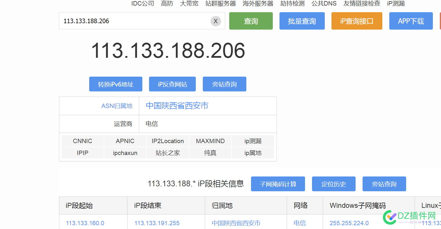
Task: Click 定位历史 button
Action: point(334,184)
